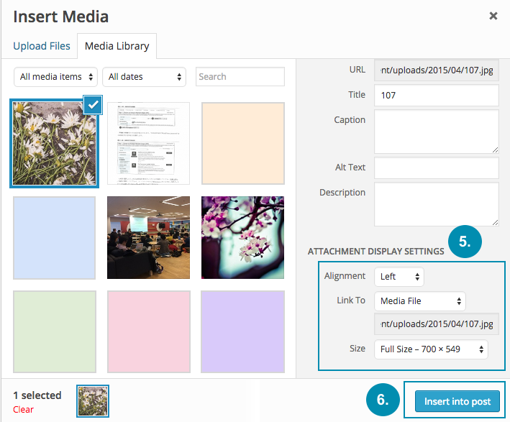The width and height of the screenshot is (510, 422).
Task: Click the Title field containing 107
Action: (436, 95)
